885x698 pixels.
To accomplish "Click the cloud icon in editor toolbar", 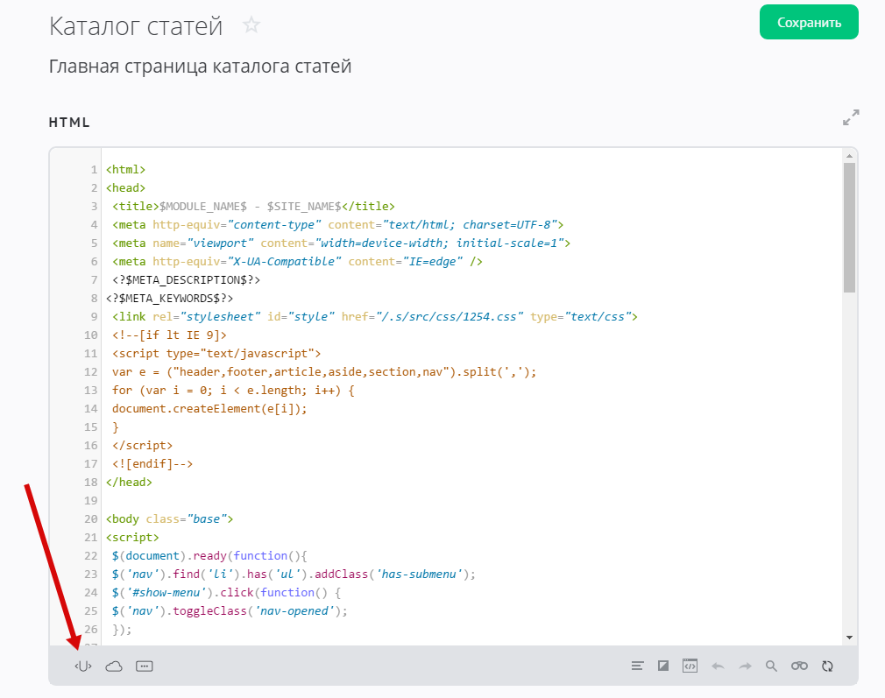I will coord(114,666).
